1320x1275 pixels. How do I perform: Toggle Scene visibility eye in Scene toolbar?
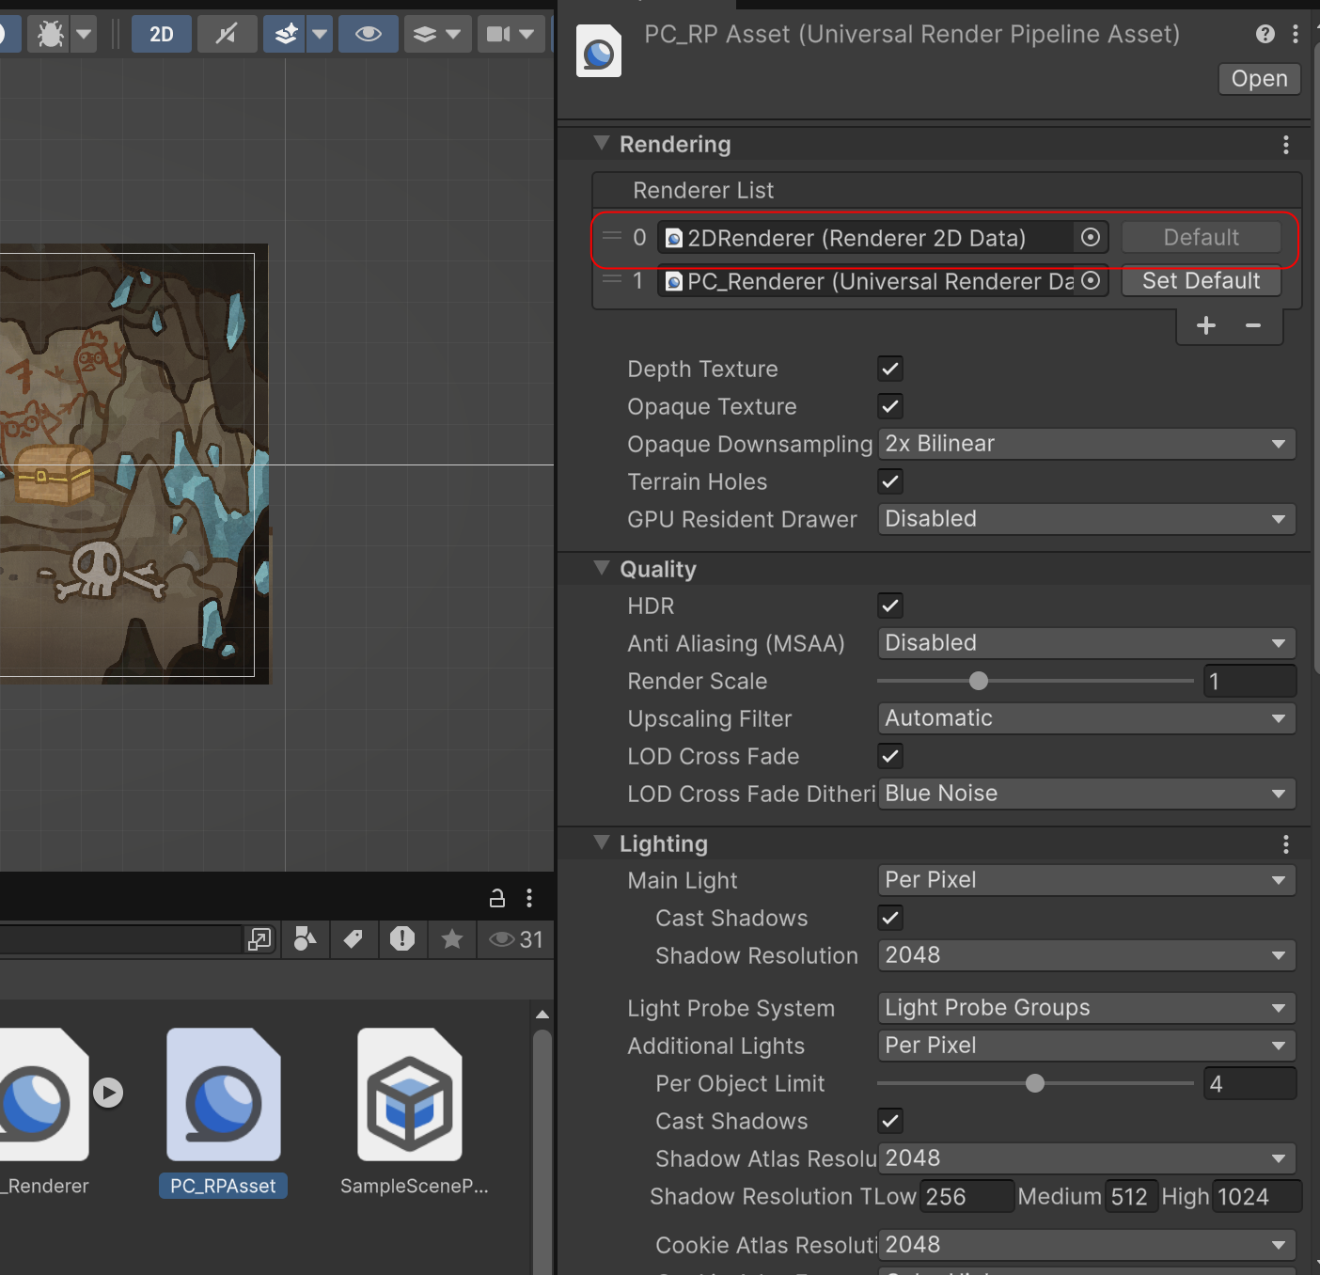(x=369, y=35)
